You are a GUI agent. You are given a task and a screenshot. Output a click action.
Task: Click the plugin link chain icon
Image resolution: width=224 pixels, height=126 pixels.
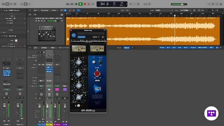click(x=103, y=37)
